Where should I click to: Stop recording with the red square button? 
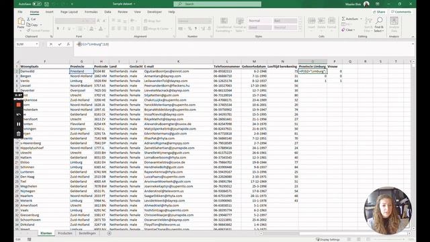click(x=18, y=105)
